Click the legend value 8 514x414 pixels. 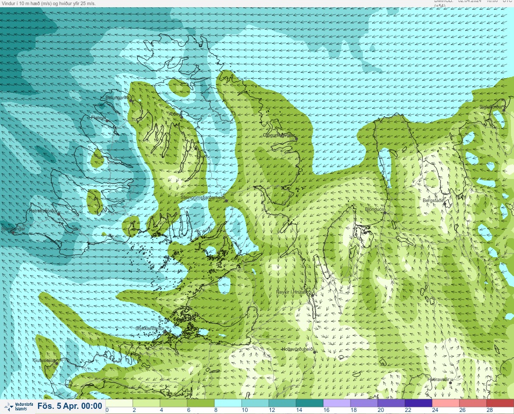pyautogui.click(x=216, y=410)
